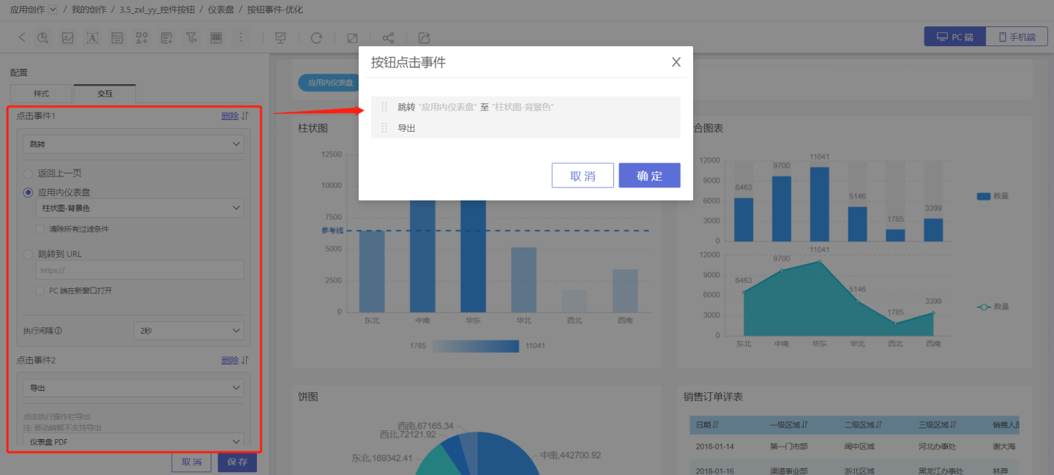The width and height of the screenshot is (1054, 475).
Task: Click 确定 in the button event dialog
Action: pos(649,176)
